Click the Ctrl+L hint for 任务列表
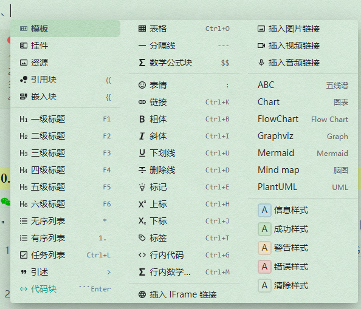Screen dimensions: 361x309 pos(99,256)
